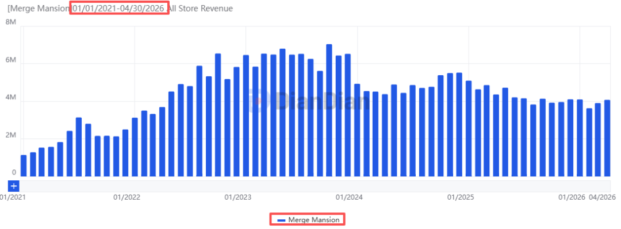Click the 6M y-axis label
The width and height of the screenshot is (621, 229).
point(11,61)
